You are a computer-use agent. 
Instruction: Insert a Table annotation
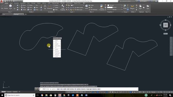pyautogui.click(x=55, y=10)
